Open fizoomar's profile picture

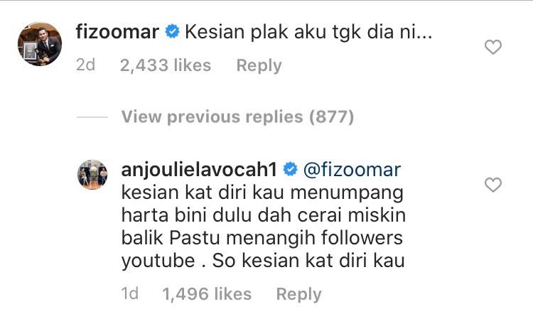point(40,44)
